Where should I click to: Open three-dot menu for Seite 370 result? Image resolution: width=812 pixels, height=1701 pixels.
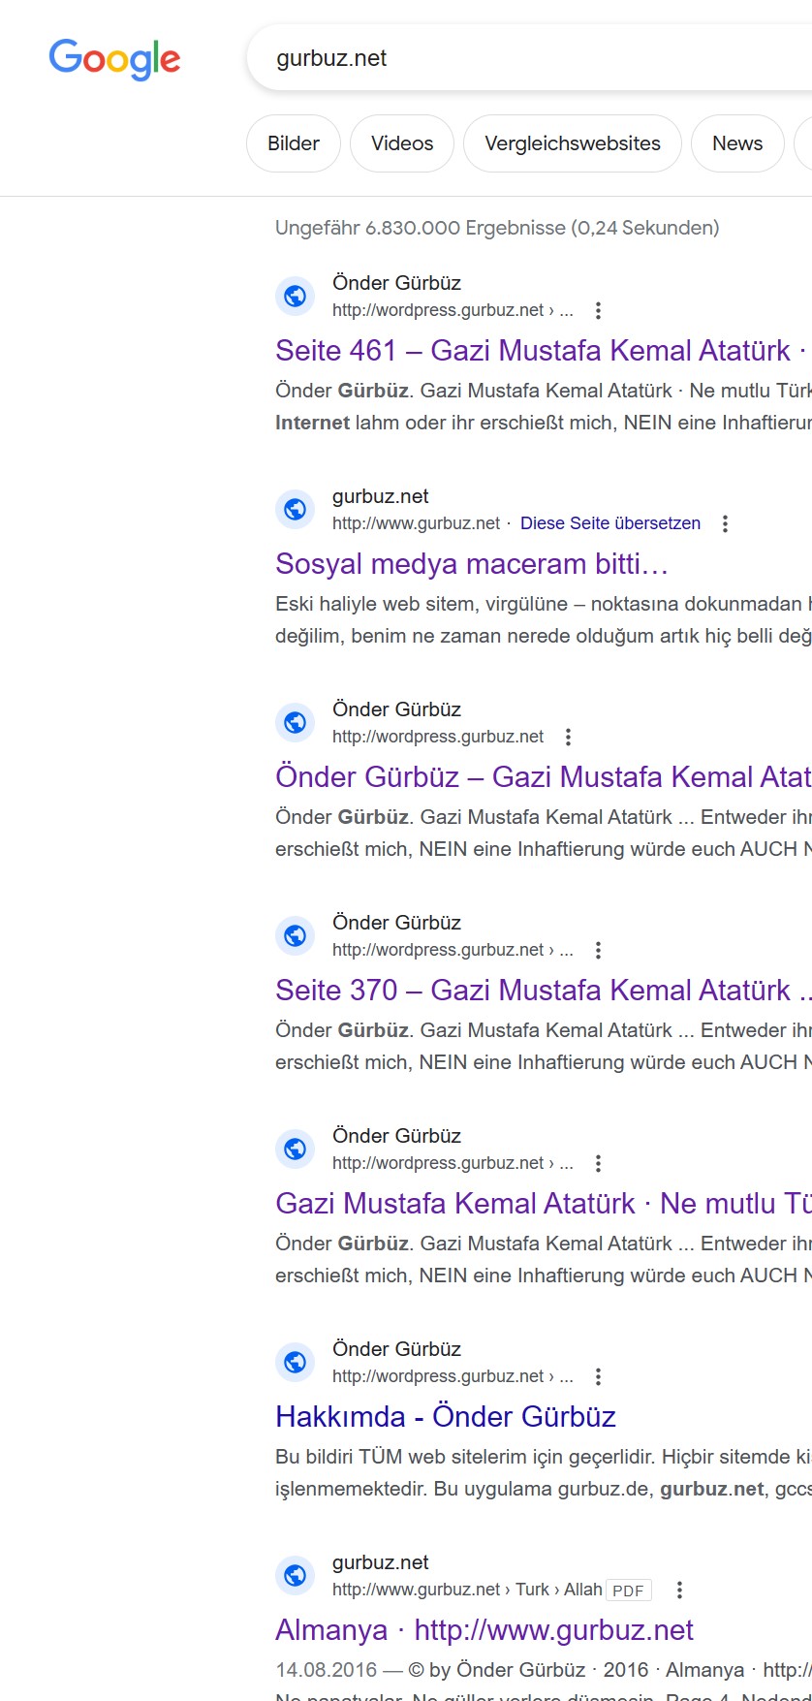(x=598, y=950)
